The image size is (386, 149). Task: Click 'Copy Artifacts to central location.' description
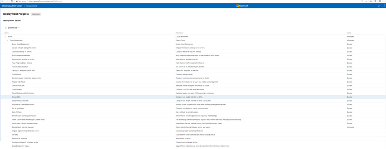pos(186,112)
